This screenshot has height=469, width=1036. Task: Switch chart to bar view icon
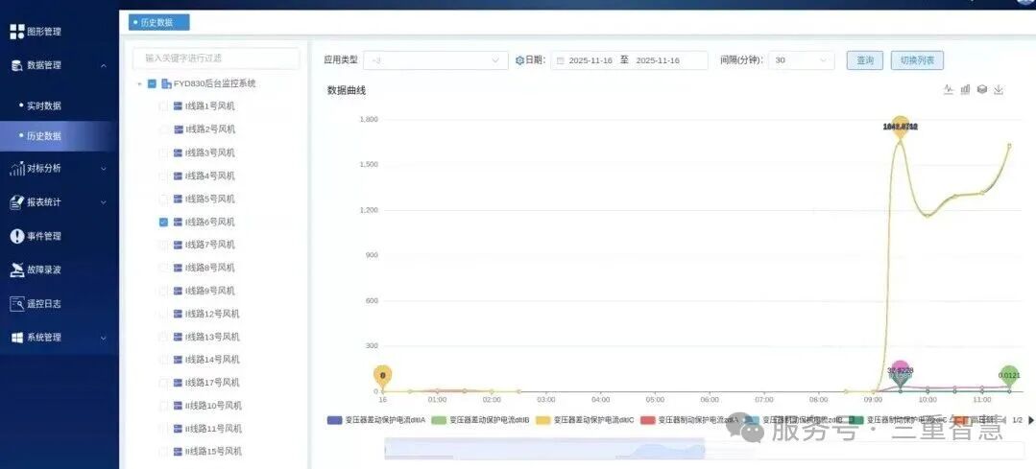coord(965,89)
